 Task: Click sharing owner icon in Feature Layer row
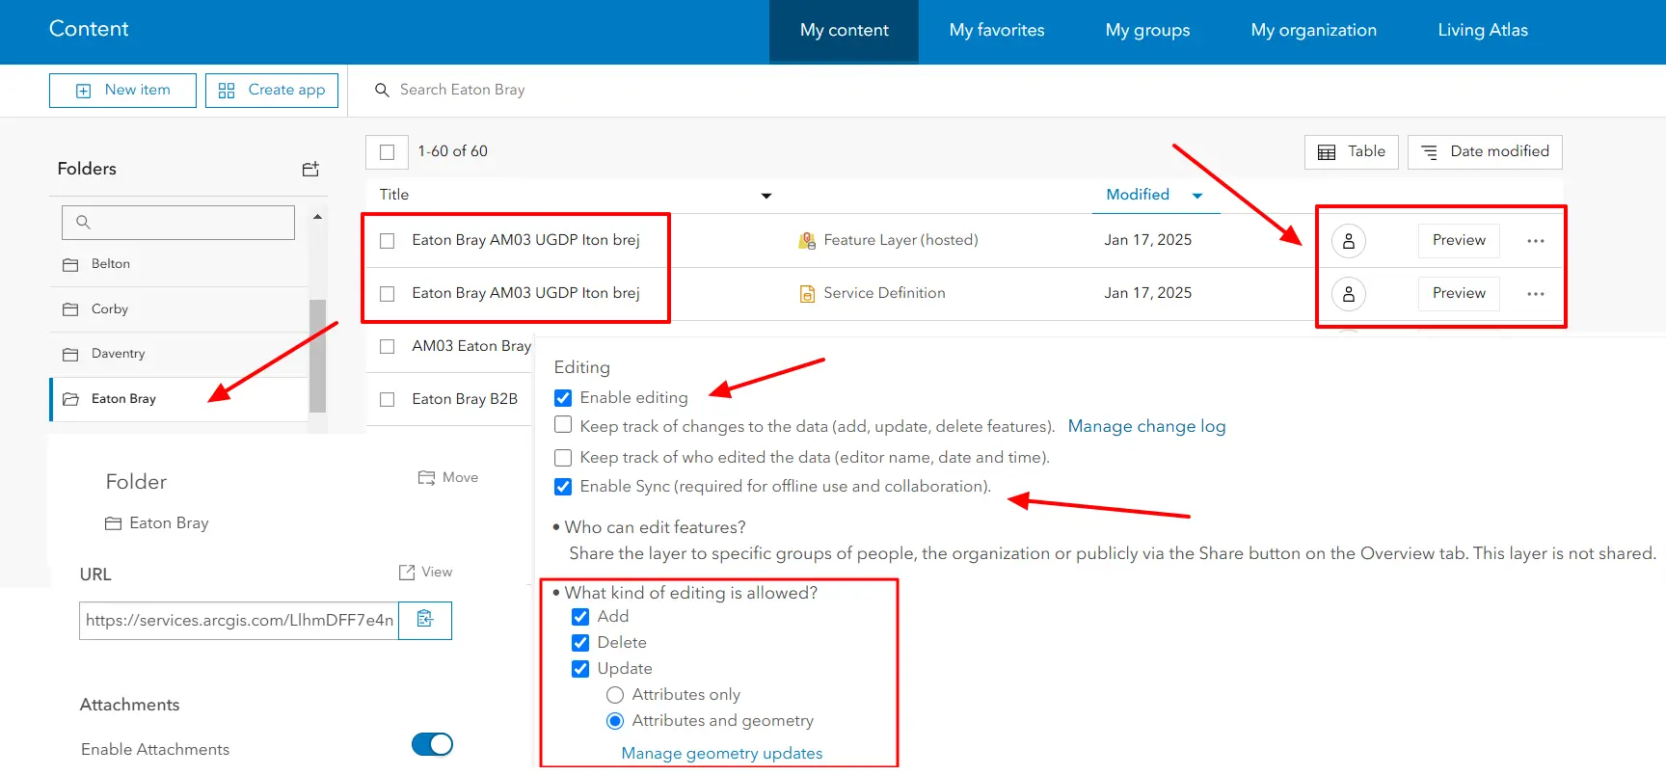(1349, 240)
